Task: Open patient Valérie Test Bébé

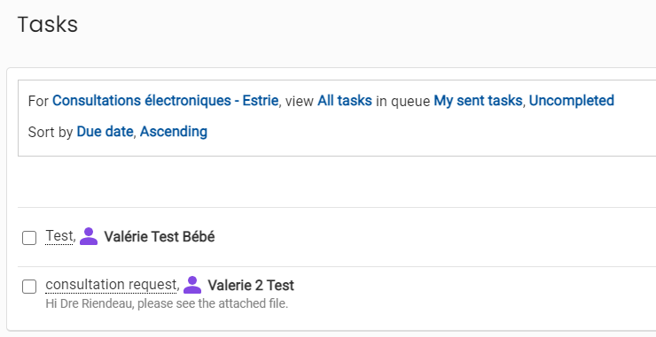Action: pos(160,237)
